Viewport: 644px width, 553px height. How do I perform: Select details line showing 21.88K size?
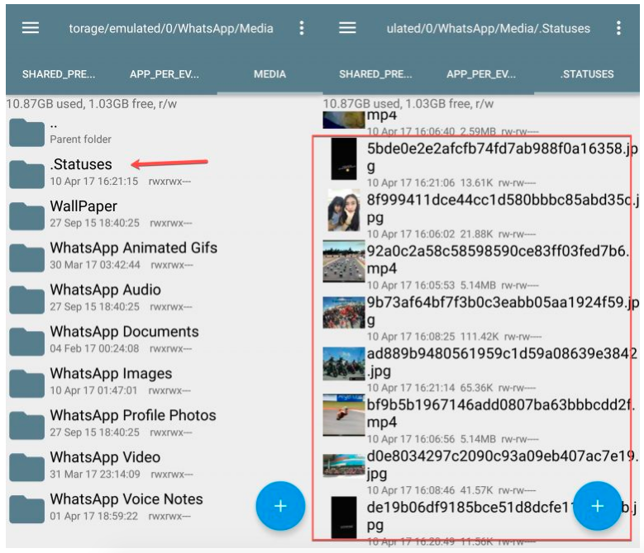[451, 234]
